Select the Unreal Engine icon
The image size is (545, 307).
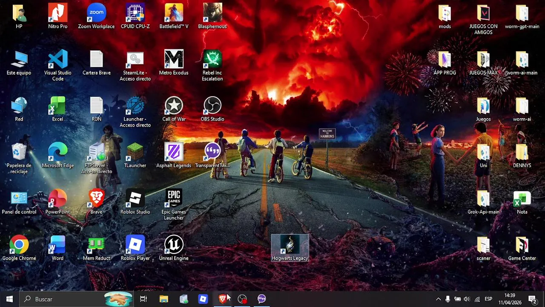174,249
